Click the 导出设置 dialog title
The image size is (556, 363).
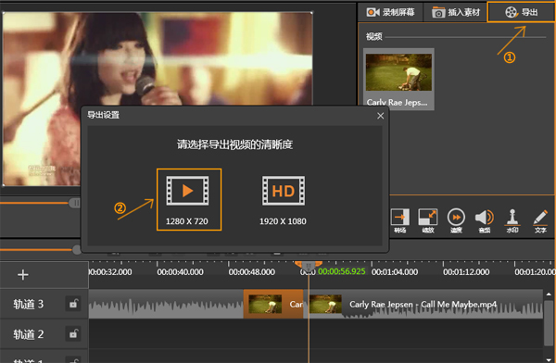(x=104, y=115)
